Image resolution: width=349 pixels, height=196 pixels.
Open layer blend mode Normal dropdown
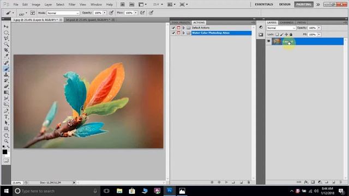281,28
